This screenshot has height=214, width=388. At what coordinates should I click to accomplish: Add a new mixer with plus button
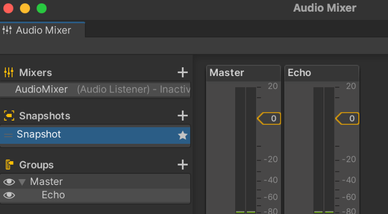pyautogui.click(x=182, y=73)
